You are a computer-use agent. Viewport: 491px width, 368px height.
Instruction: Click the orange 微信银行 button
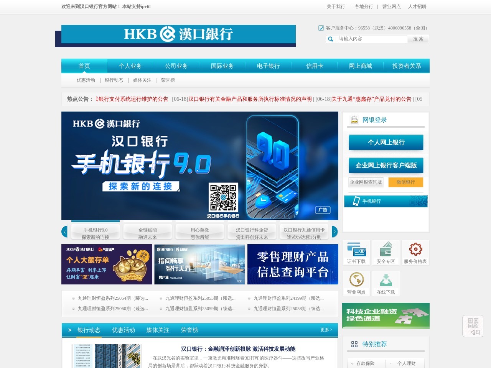coord(405,182)
